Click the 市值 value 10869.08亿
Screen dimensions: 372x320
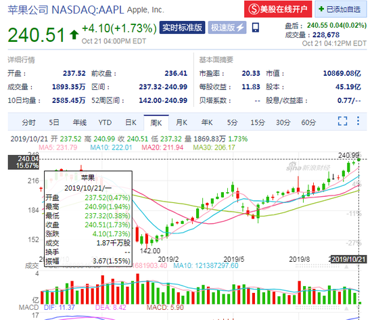click(342, 73)
